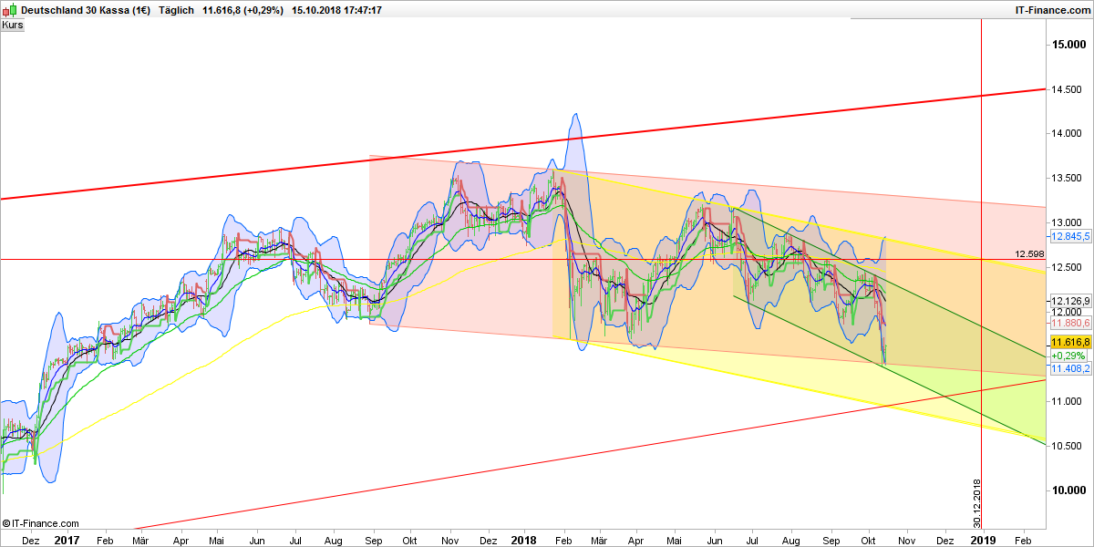Select the Kurs tab
The height and width of the screenshot is (547, 1094).
tap(12, 25)
